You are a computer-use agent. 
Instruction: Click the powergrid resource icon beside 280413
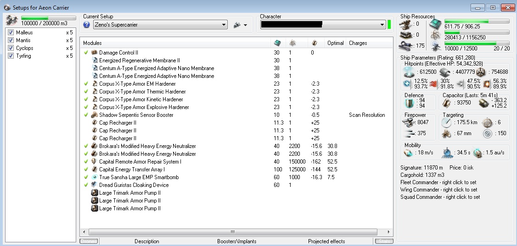(x=435, y=35)
